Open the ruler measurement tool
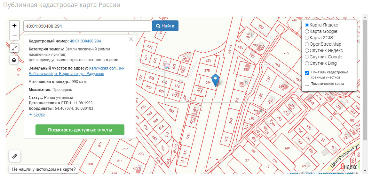The width and height of the screenshot is (372, 179). pyautogui.click(x=15, y=156)
